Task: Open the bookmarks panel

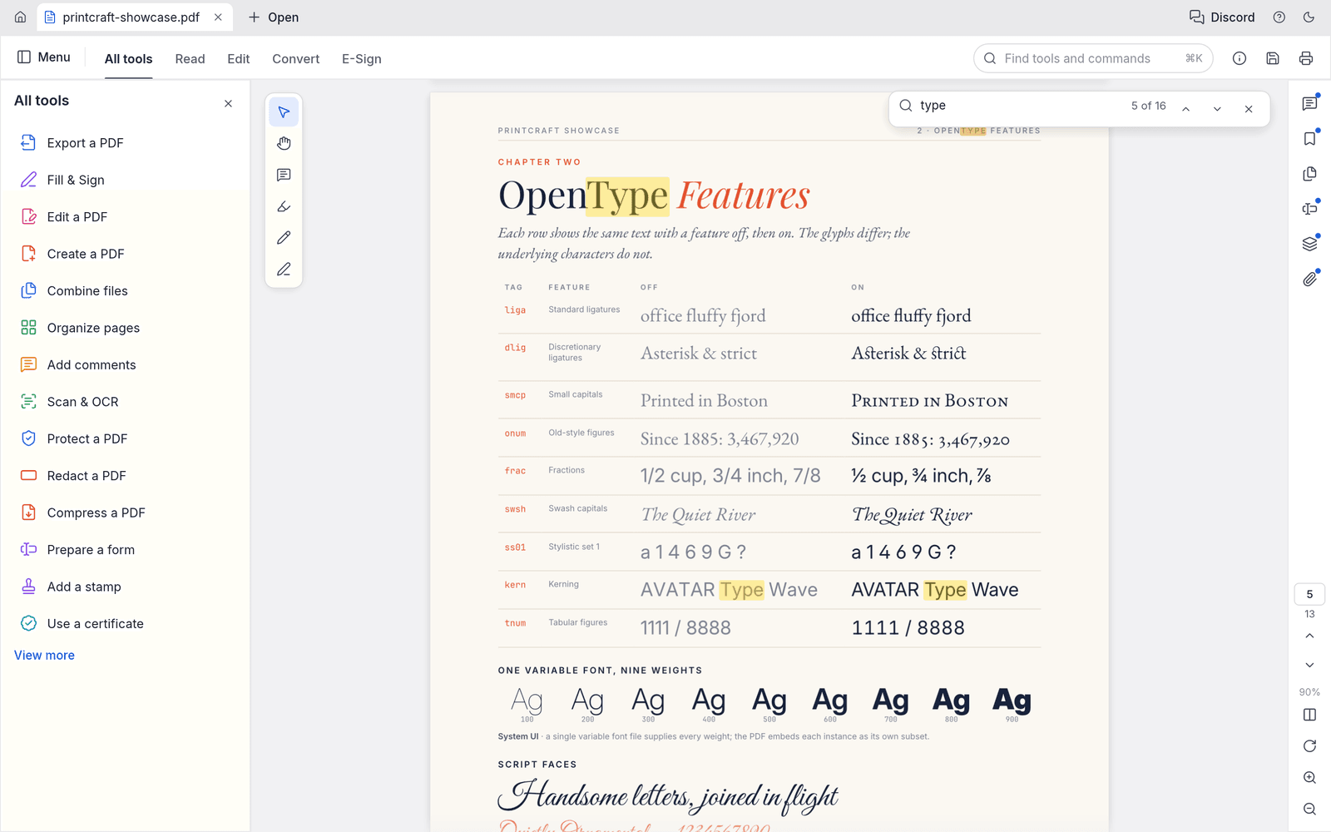Action: (x=1310, y=138)
